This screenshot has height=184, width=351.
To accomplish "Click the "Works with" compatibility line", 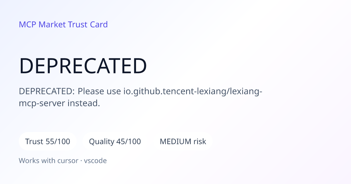I will (63, 161).
